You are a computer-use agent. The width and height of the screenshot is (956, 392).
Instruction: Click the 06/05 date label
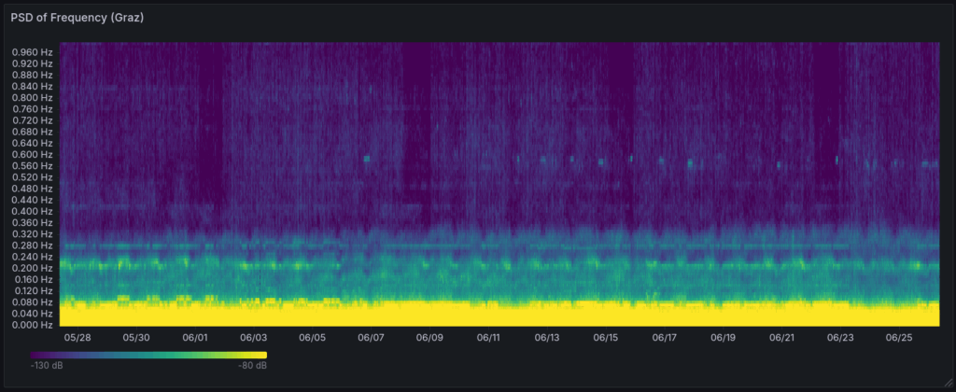[x=312, y=337]
